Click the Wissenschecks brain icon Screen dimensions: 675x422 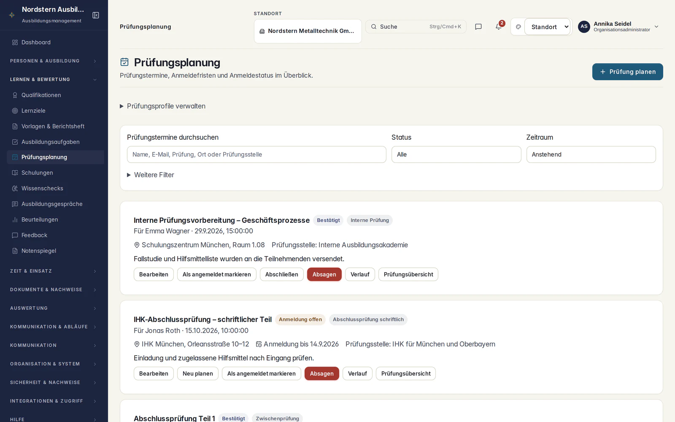15,188
